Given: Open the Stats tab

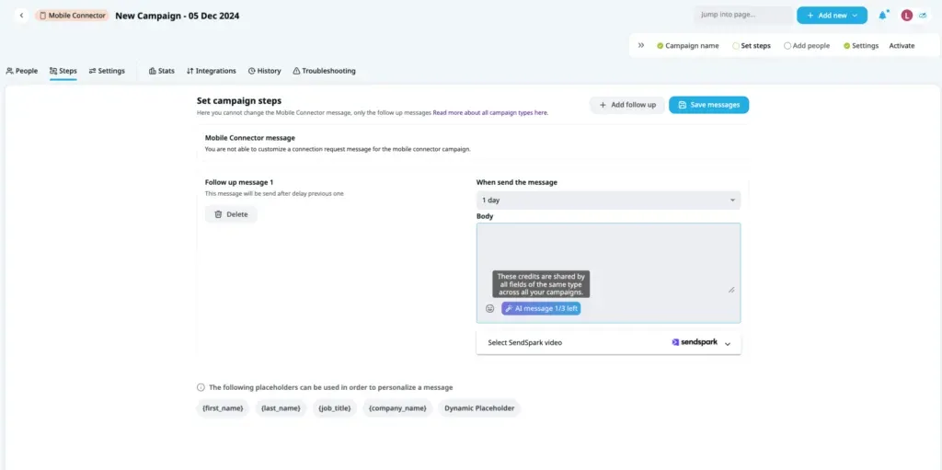Looking at the screenshot, I should pyautogui.click(x=162, y=71).
